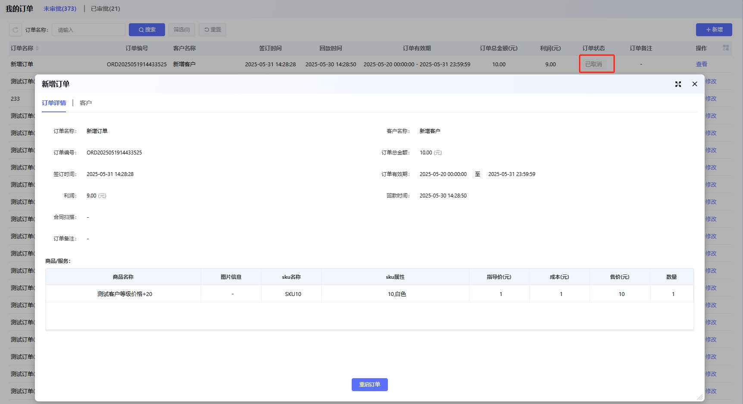
Task: Click the 搜索 search button
Action: [147, 30]
